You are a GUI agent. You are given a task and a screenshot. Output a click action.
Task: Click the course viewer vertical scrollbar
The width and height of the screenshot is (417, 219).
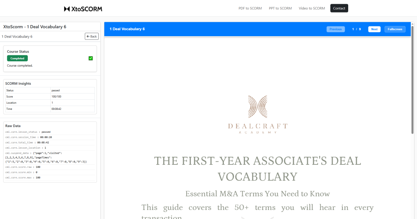point(412,80)
